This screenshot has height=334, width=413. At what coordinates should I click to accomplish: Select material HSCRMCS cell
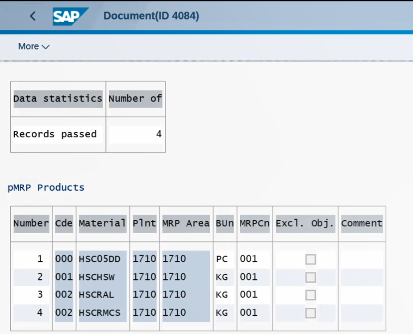102,313
